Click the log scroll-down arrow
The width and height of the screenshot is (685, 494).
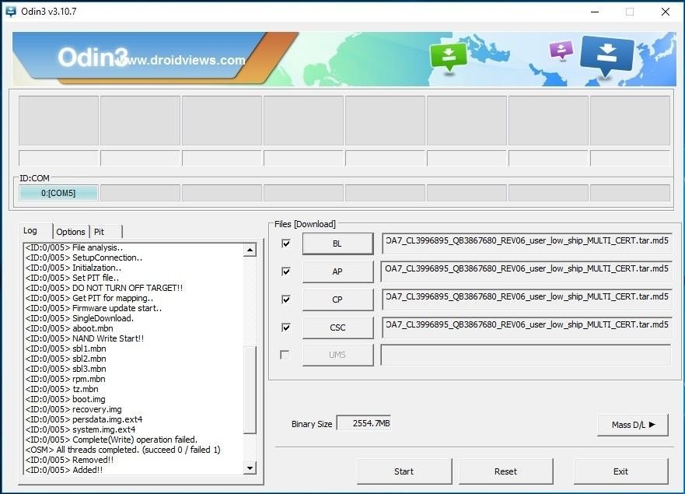[250, 468]
